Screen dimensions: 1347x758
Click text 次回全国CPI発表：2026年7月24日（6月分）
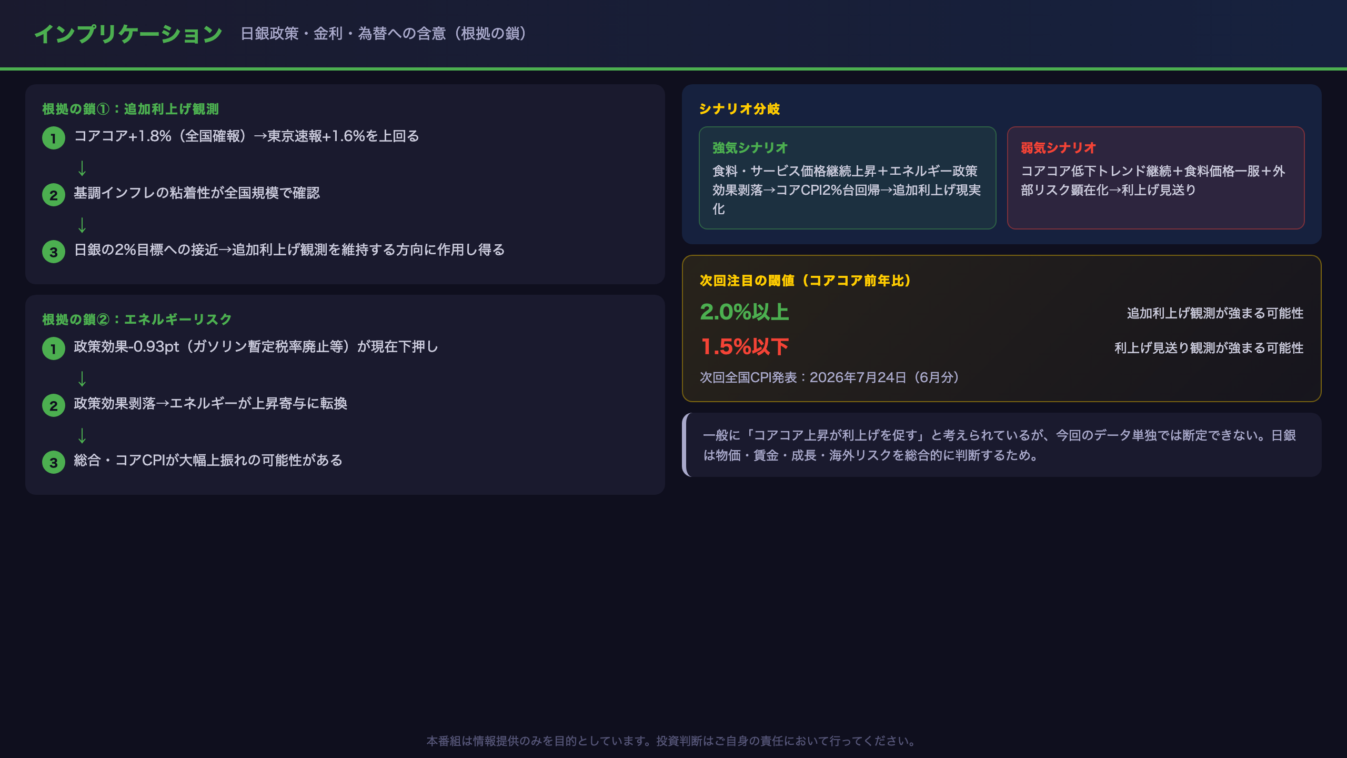(x=829, y=377)
